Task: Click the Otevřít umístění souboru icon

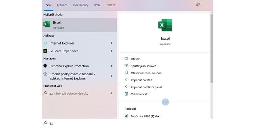Action: click(126, 73)
